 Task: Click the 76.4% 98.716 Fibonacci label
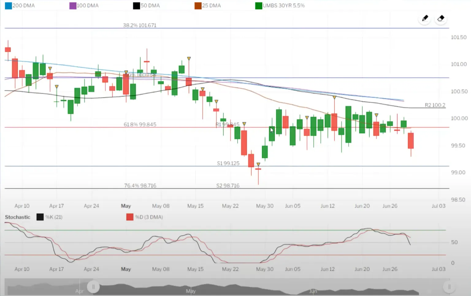click(140, 186)
